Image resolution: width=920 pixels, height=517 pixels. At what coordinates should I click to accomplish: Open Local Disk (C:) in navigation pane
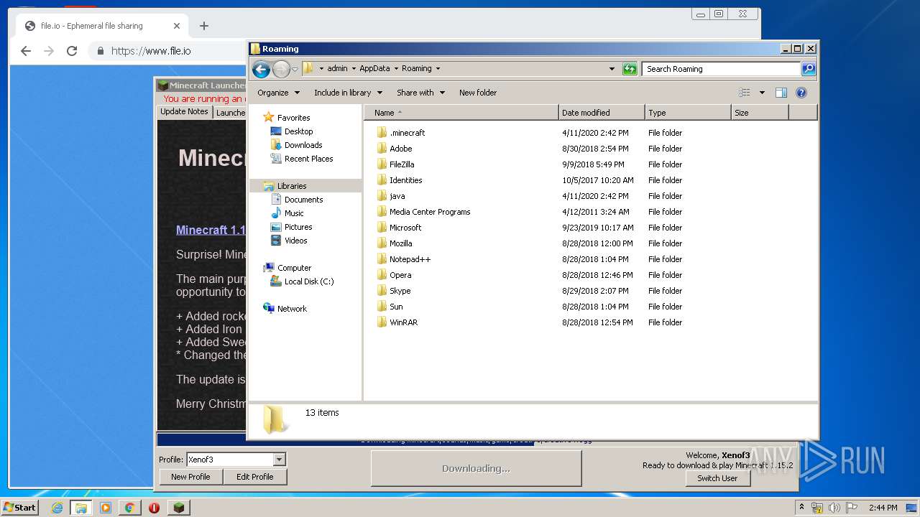[x=309, y=281]
